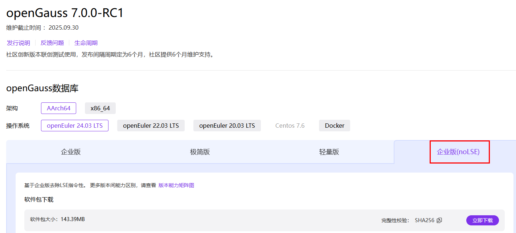Copy the SHA256 checksum via copy icon

coord(439,220)
